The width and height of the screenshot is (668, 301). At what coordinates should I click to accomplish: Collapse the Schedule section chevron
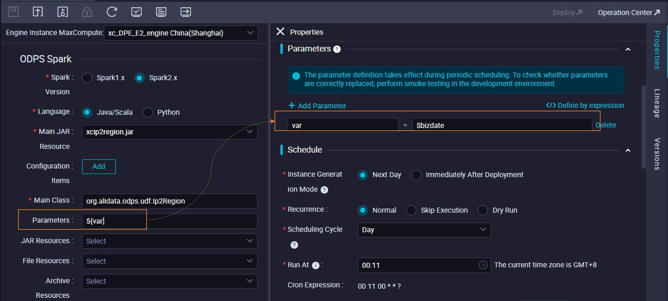628,150
